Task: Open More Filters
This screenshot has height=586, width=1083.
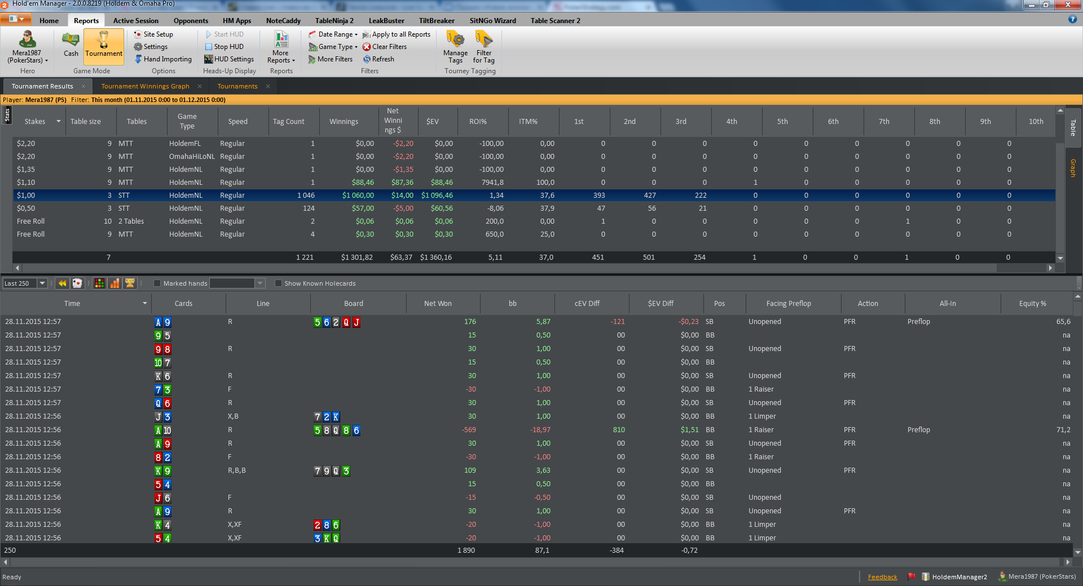Action: tap(331, 59)
